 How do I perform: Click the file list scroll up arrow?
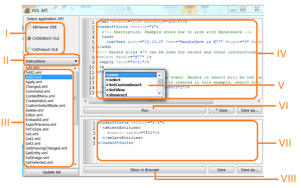click(x=75, y=68)
